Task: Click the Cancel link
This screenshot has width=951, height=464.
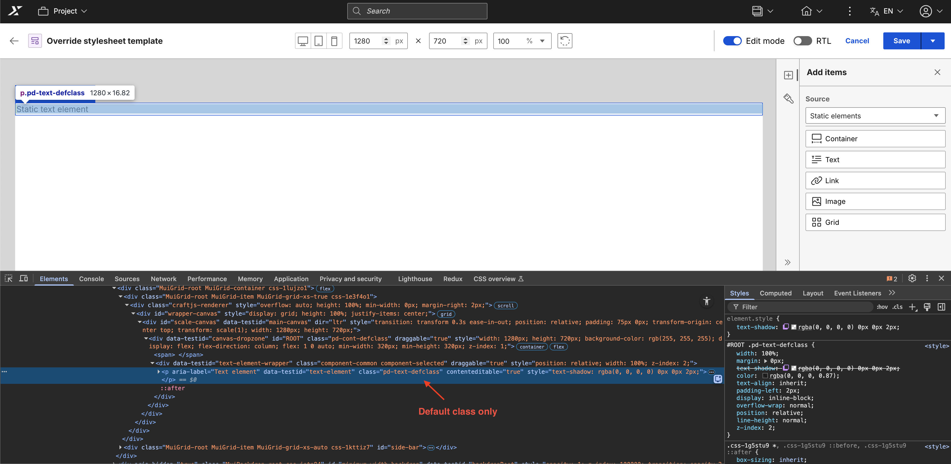Action: click(x=857, y=41)
